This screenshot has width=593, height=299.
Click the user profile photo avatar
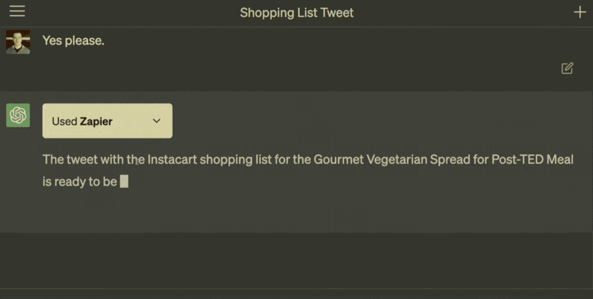tap(18, 42)
